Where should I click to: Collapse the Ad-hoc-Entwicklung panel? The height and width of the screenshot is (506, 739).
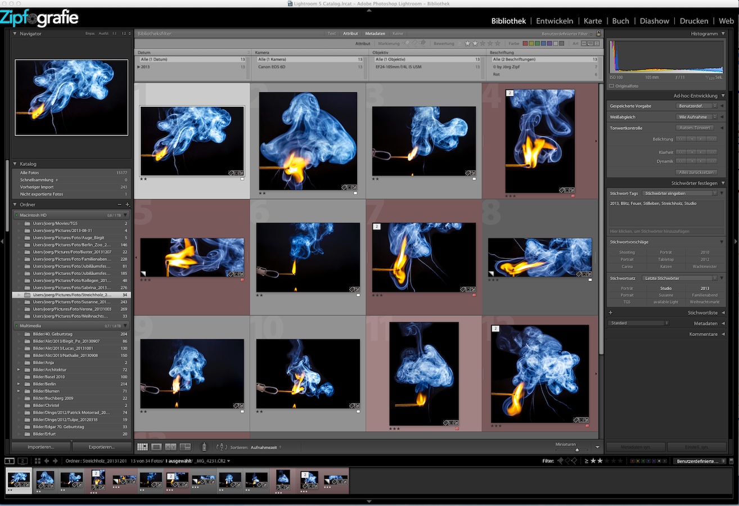point(723,96)
